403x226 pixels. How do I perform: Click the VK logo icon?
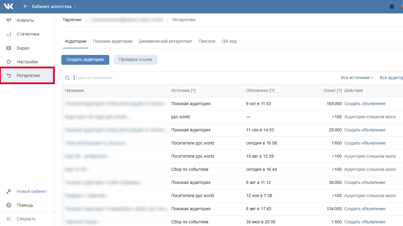9,6
